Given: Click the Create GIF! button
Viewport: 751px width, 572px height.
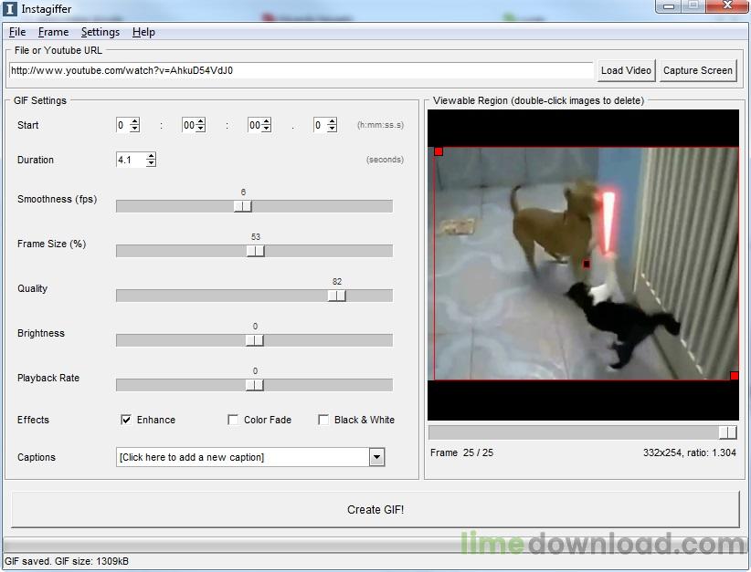Looking at the screenshot, I should click(375, 510).
